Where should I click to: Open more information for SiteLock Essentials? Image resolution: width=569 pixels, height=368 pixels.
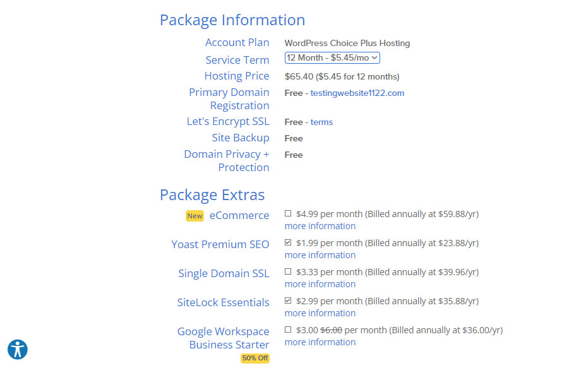[320, 313]
